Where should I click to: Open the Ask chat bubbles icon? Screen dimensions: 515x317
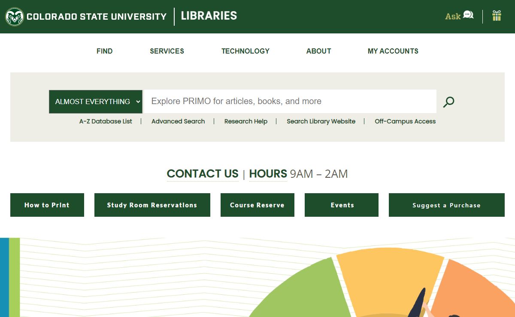468,15
